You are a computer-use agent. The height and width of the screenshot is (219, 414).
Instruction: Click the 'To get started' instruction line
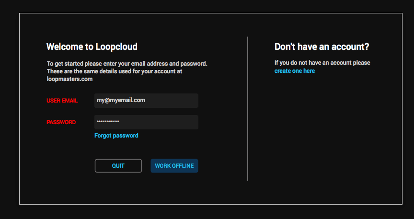coord(127,63)
